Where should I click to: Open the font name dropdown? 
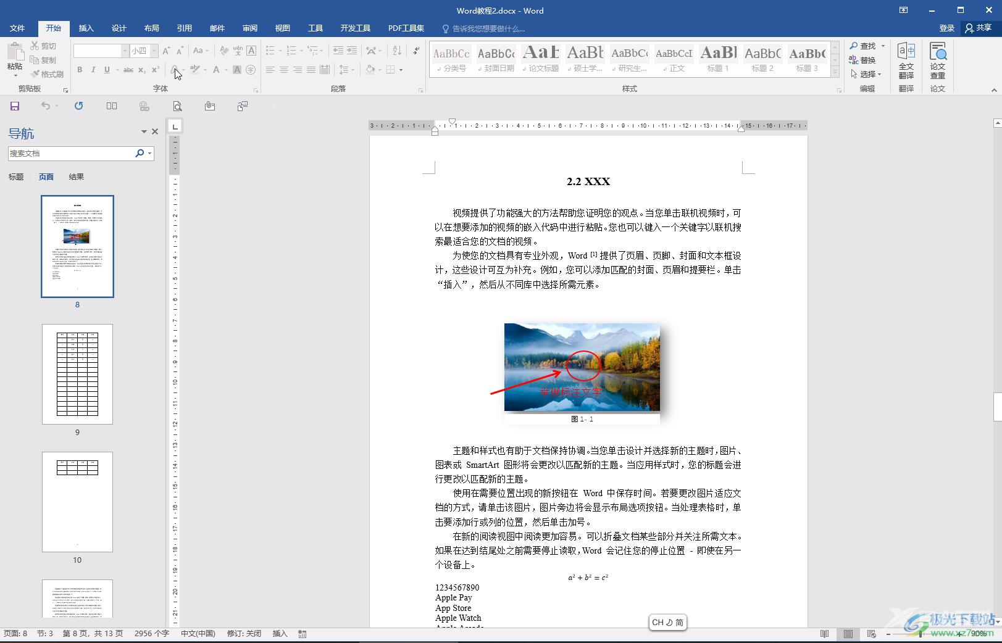pyautogui.click(x=125, y=51)
